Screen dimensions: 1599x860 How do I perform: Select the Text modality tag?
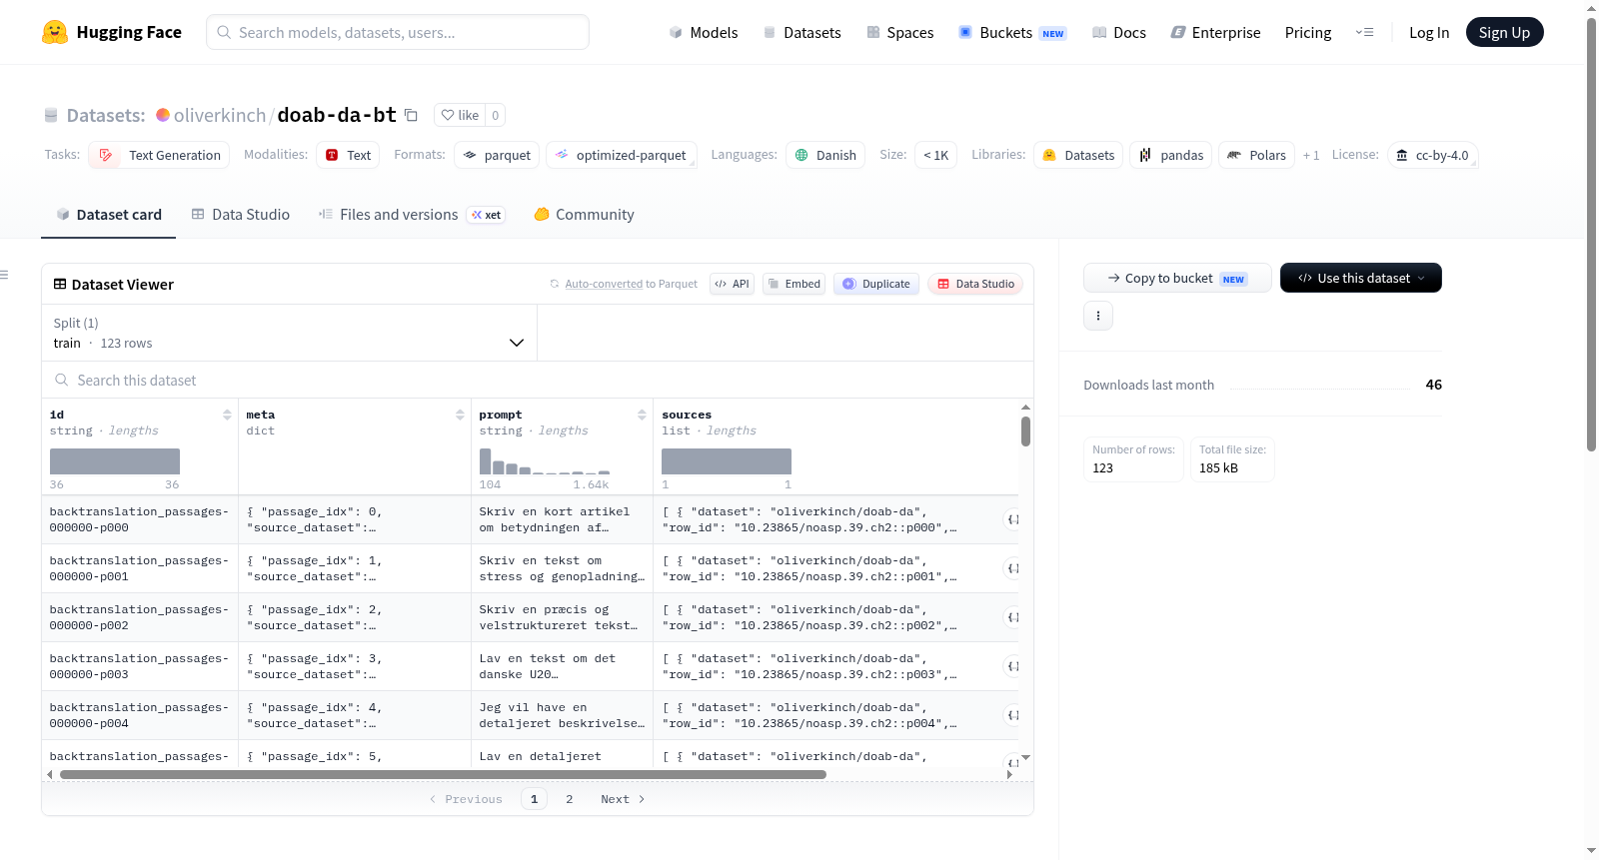coord(348,155)
